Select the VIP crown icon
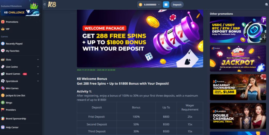 [x=3, y=29]
